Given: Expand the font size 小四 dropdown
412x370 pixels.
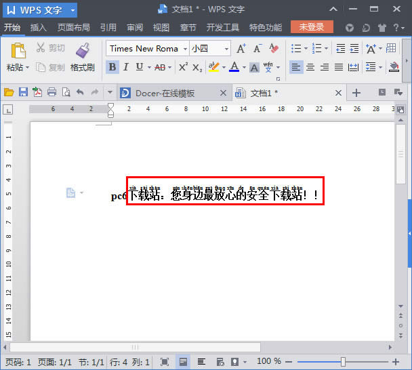Looking at the screenshot, I should pos(226,49).
